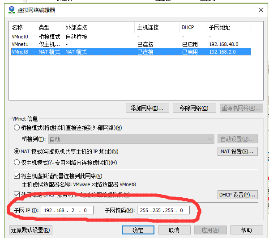
Task: Select NAT 模式 radio button
Action: pos(17,151)
